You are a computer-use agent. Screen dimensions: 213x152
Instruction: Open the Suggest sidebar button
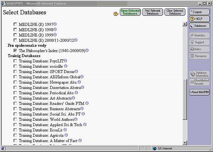pos(199,42)
